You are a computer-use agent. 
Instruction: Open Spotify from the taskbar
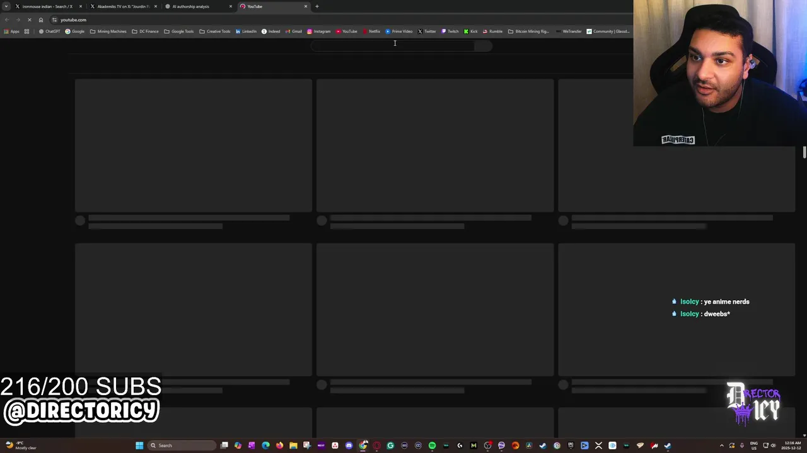[x=432, y=445]
